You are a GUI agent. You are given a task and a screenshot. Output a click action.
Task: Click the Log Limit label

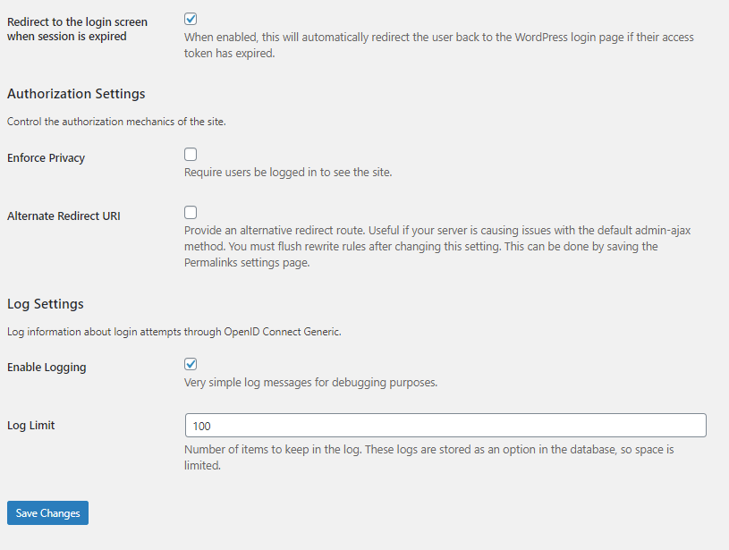pos(31,426)
